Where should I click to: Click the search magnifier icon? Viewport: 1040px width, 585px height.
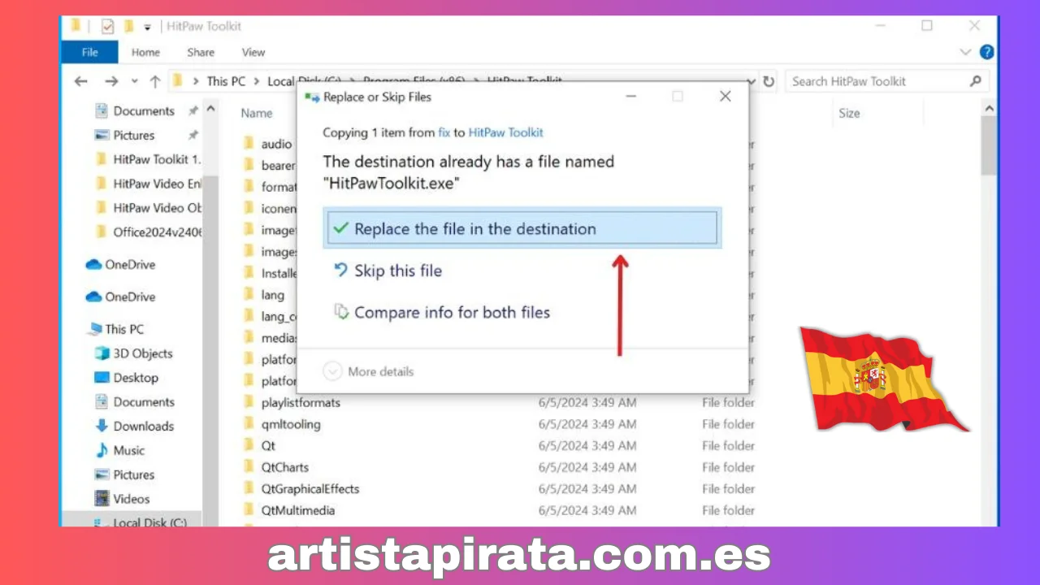976,81
